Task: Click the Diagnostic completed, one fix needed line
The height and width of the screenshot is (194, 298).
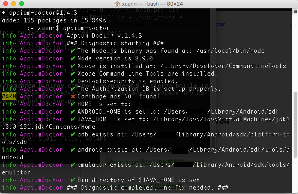Action: tap(148, 188)
